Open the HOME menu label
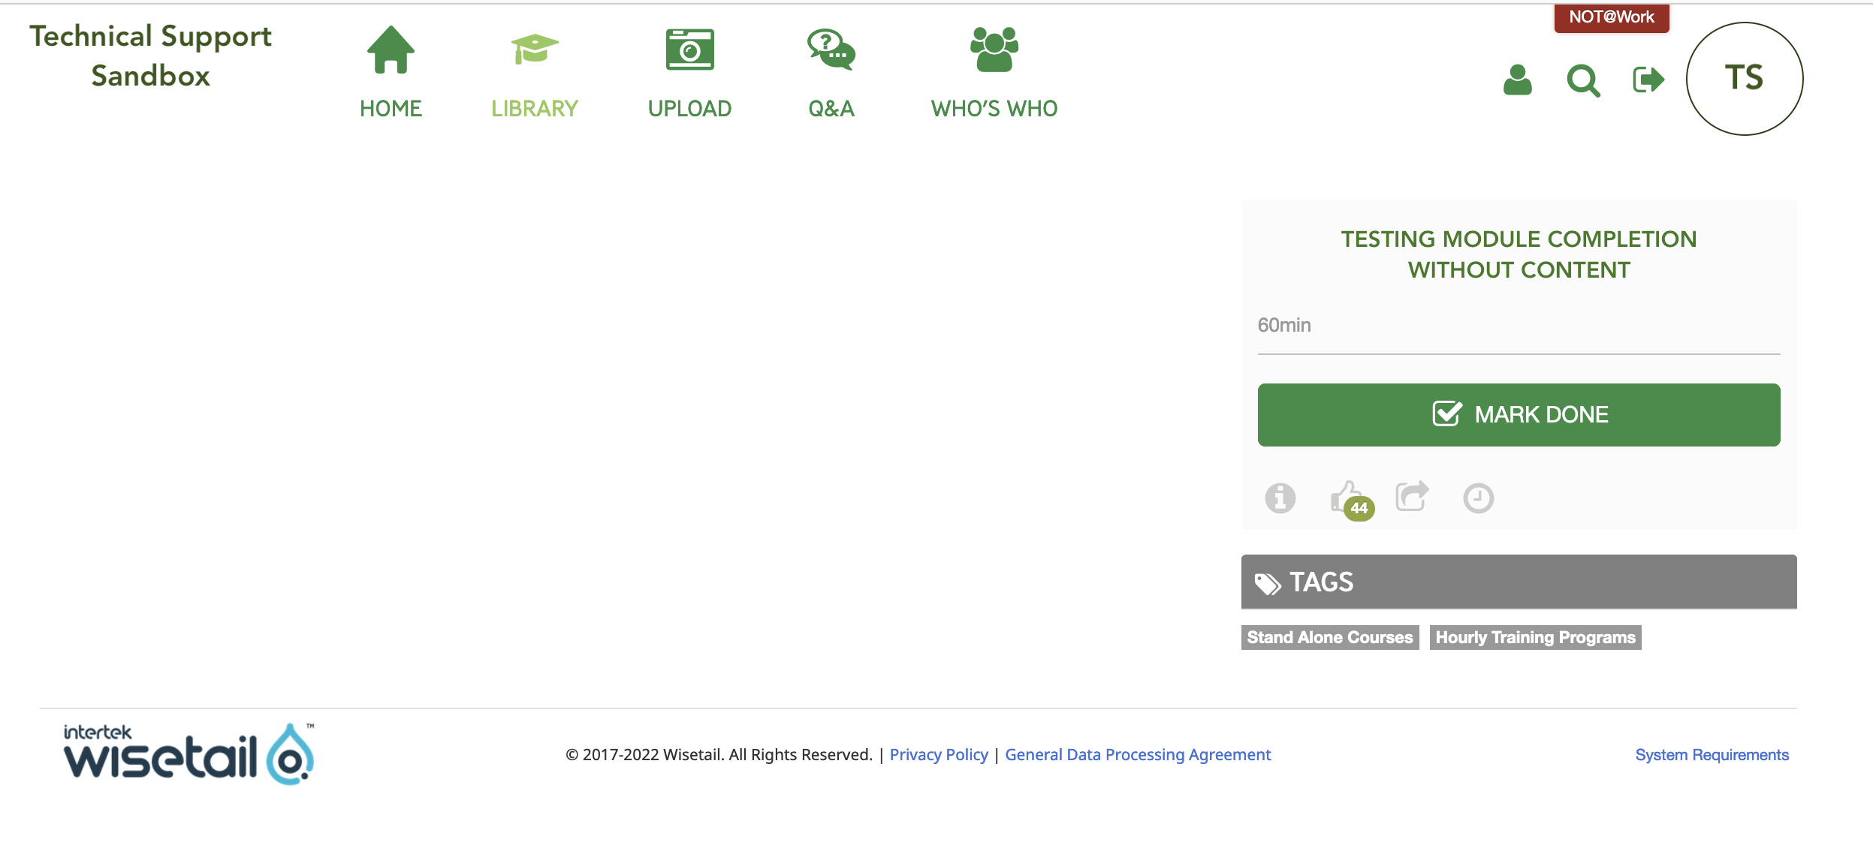Screen dimensions: 1873x848 click(391, 109)
